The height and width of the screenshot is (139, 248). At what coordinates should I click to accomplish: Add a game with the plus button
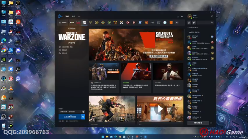177,23
